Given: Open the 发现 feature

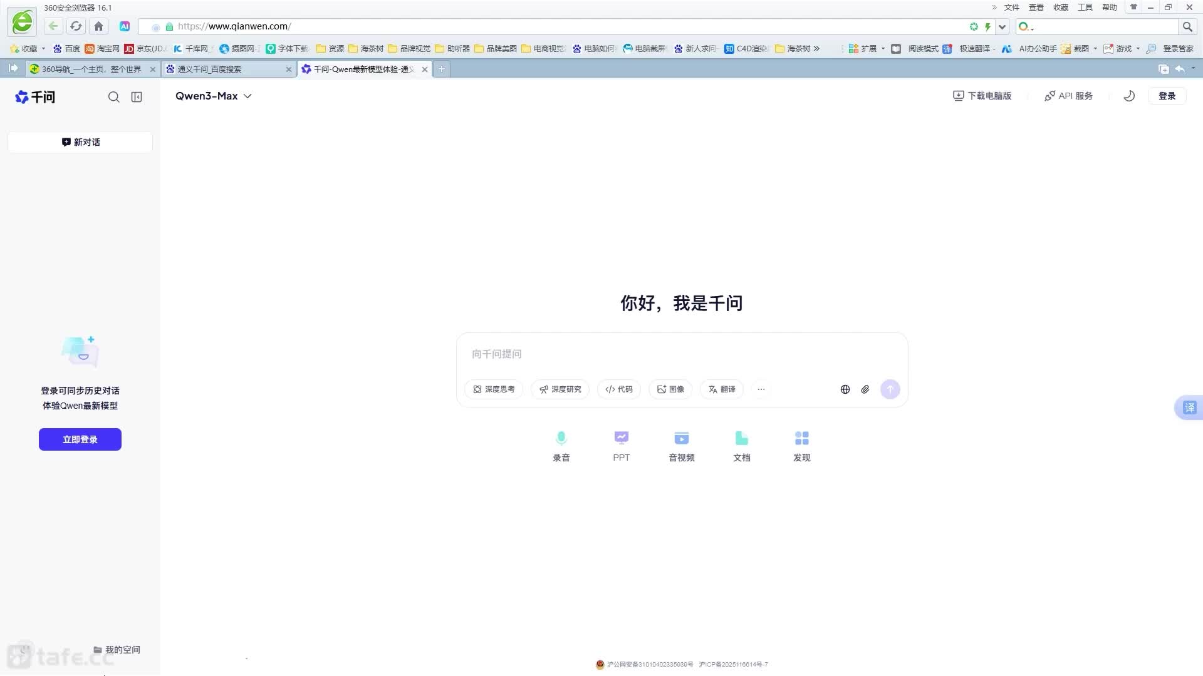Looking at the screenshot, I should [802, 446].
